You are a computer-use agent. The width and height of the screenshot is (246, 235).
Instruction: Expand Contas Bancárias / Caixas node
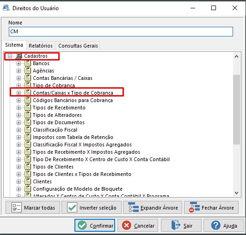pyautogui.click(x=18, y=78)
